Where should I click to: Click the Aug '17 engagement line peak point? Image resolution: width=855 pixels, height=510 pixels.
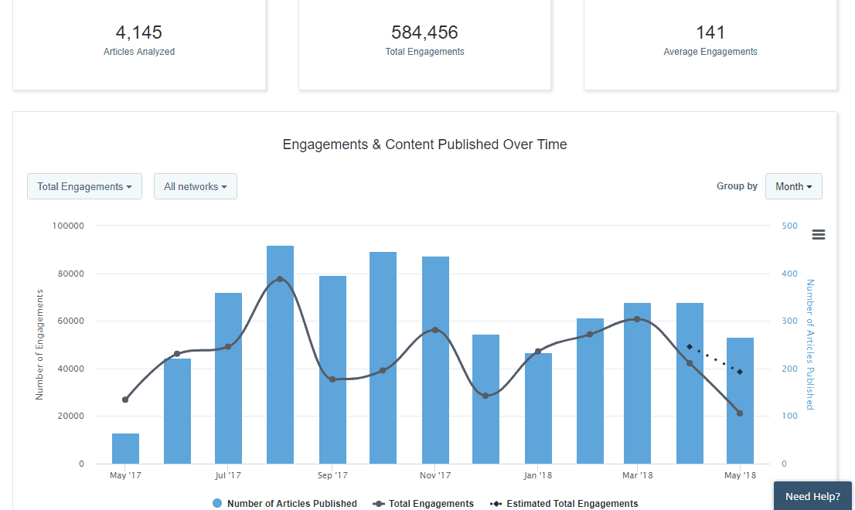pyautogui.click(x=280, y=279)
